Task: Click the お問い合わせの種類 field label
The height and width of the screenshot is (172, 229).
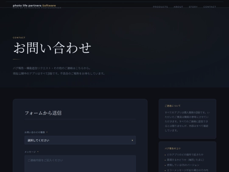Action: click(x=35, y=132)
